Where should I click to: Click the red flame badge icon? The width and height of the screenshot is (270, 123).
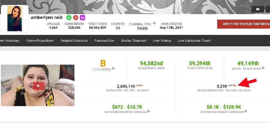(76, 18)
